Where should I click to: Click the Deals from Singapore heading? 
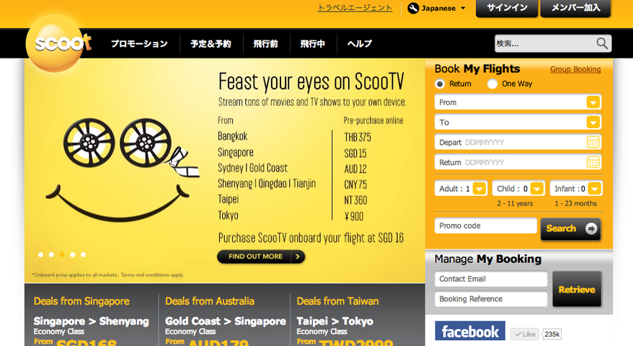81,301
